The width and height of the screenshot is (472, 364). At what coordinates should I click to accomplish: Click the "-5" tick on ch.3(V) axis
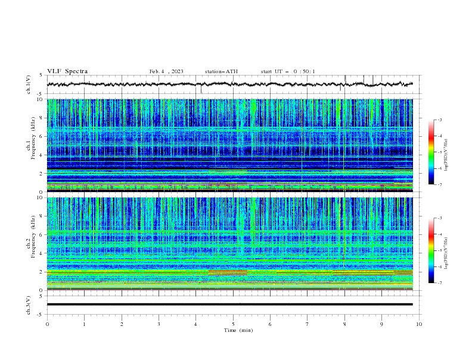[x=40, y=315]
